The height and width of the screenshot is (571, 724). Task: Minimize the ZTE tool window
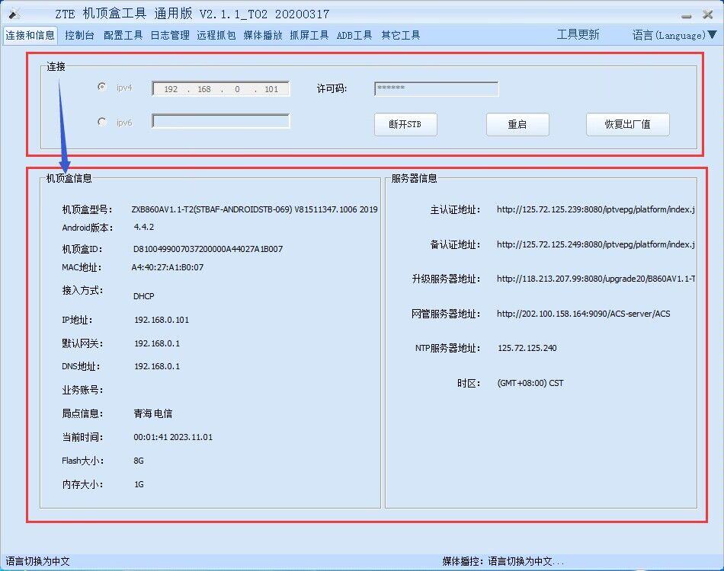click(x=687, y=16)
